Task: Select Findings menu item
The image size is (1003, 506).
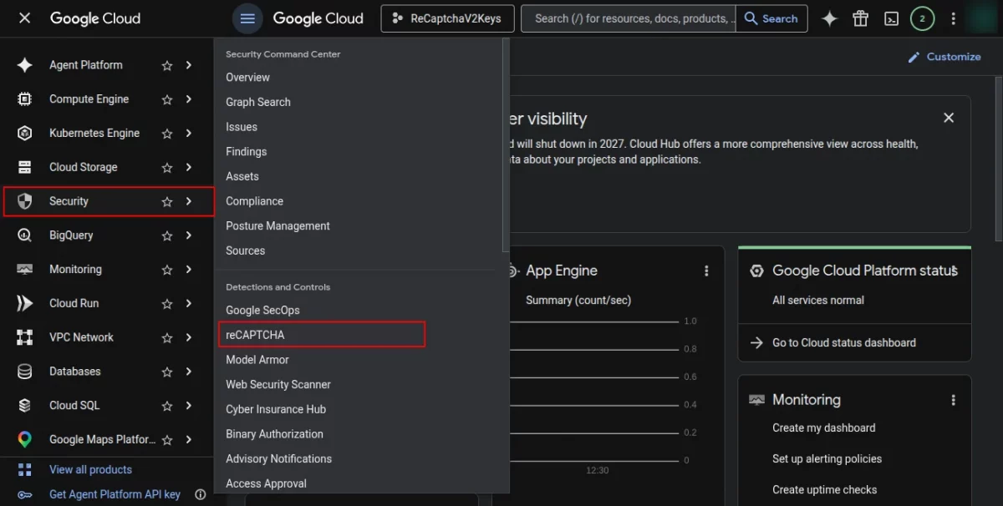Action: pyautogui.click(x=246, y=151)
